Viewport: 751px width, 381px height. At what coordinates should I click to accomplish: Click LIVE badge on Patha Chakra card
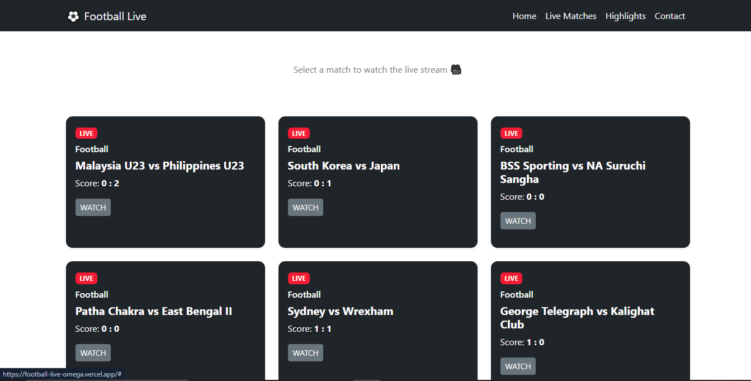click(86, 279)
